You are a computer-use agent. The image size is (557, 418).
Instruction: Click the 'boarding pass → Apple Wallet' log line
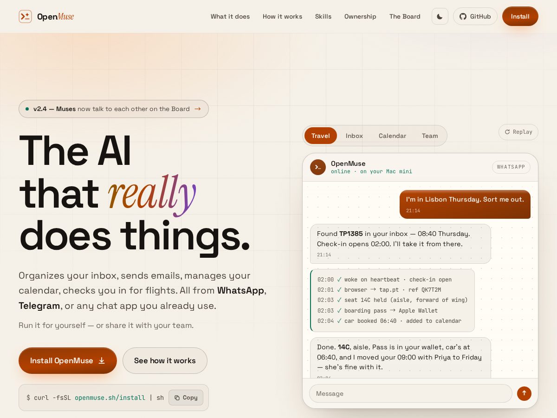(377, 311)
